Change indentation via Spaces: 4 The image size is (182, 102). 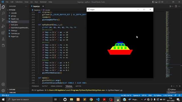pos(136,95)
